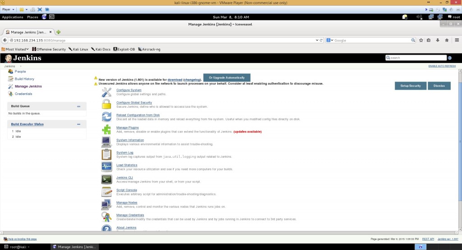Click the REST API footer link
The height and width of the screenshot is (250, 462).
pyautogui.click(x=428, y=239)
